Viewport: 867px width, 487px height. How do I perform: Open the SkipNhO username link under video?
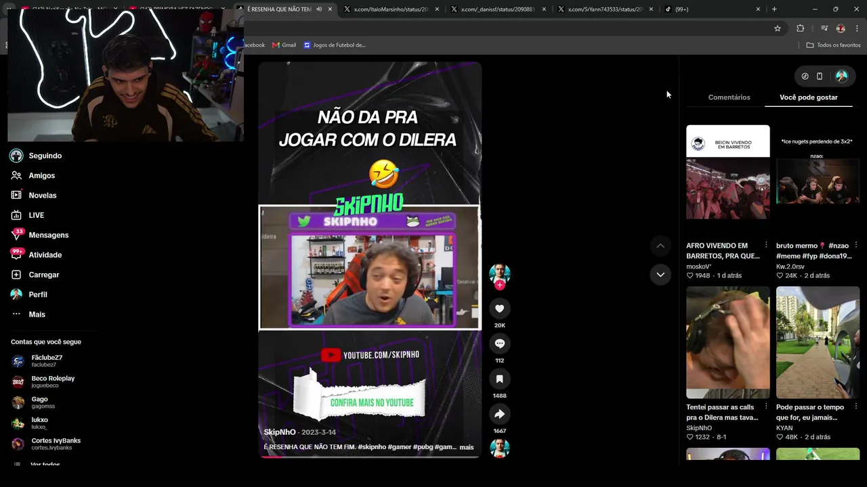(280, 432)
